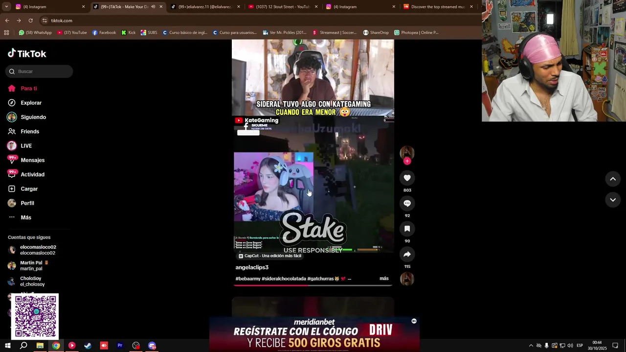Screen dimensions: 626x352
Task: Open Windows taskbar search
Action: pos(23,346)
